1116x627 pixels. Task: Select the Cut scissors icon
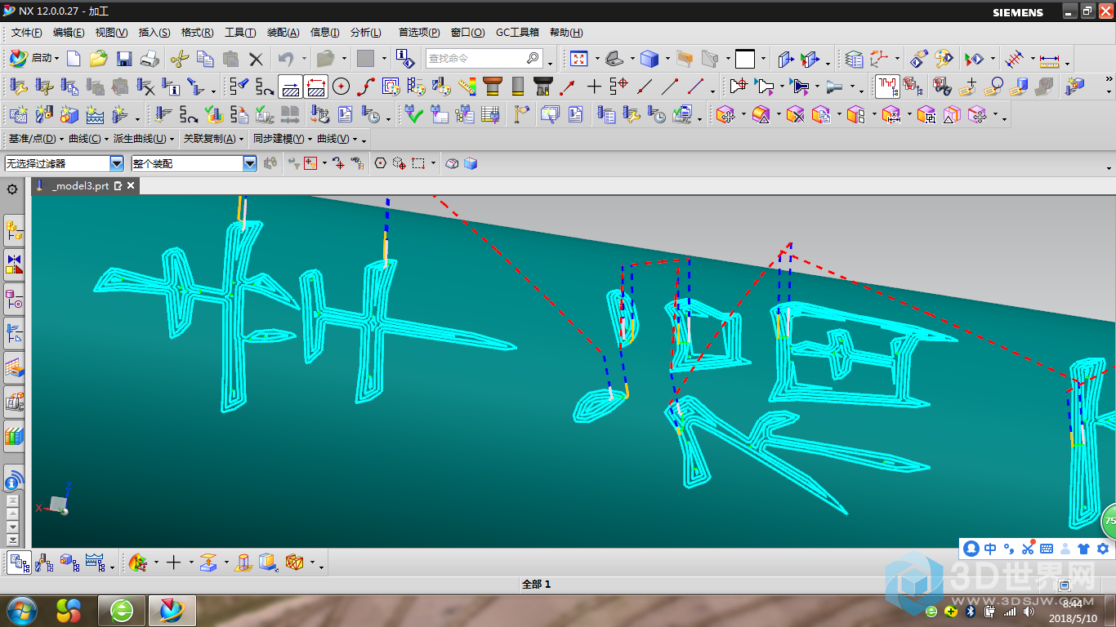(x=179, y=59)
